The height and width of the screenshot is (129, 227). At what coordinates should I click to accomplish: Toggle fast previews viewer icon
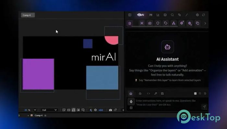[x=64, y=110]
